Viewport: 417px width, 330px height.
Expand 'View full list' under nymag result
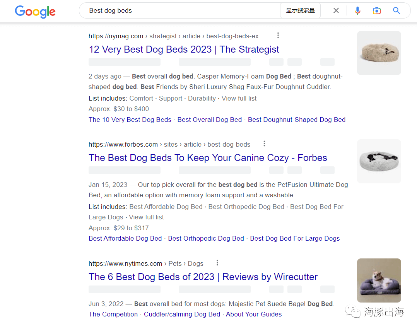(x=239, y=98)
